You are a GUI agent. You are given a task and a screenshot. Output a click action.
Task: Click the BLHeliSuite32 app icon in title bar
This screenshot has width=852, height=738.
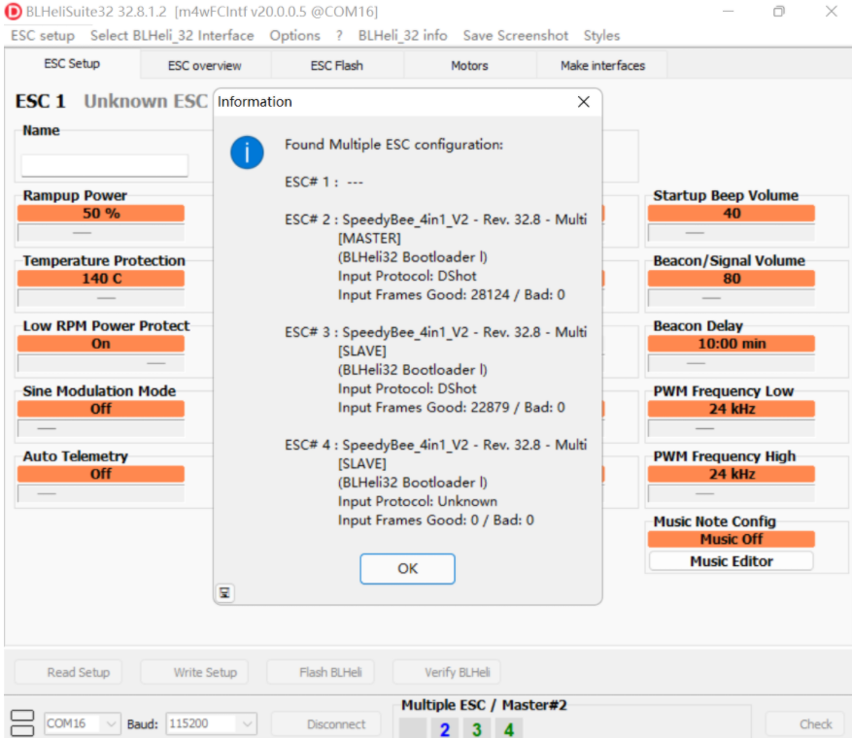coord(13,12)
